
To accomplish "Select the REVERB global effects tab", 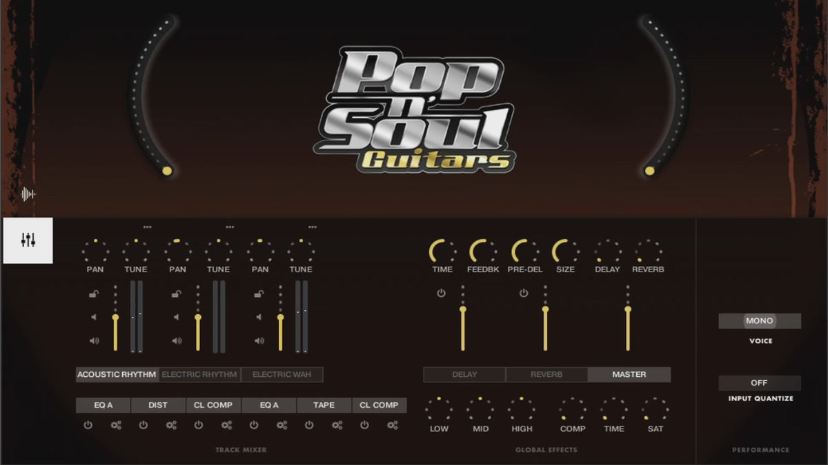I will (546, 375).
